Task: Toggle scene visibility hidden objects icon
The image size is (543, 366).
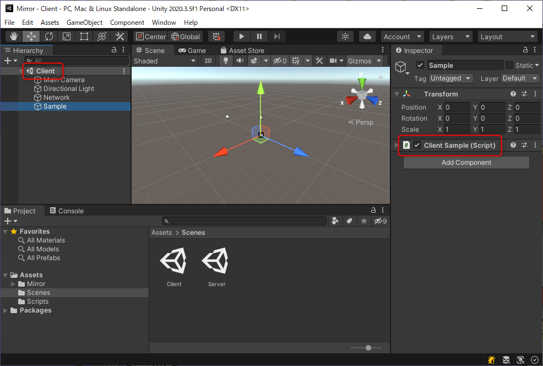Action: point(280,61)
